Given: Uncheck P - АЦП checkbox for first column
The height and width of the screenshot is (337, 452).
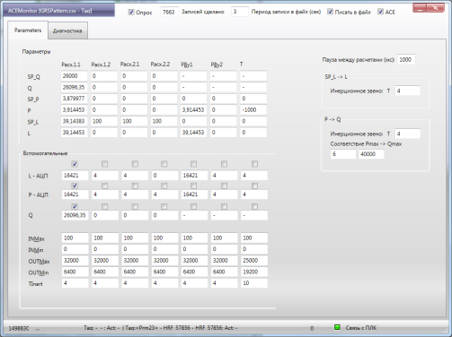Looking at the screenshot, I should [75, 186].
